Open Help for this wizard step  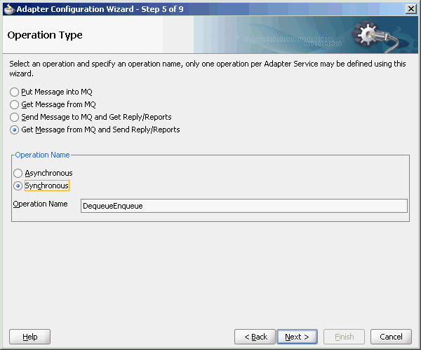click(x=30, y=337)
